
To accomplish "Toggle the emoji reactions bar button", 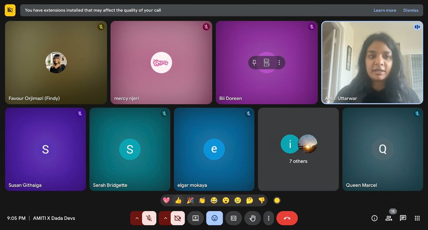I will point(214,218).
